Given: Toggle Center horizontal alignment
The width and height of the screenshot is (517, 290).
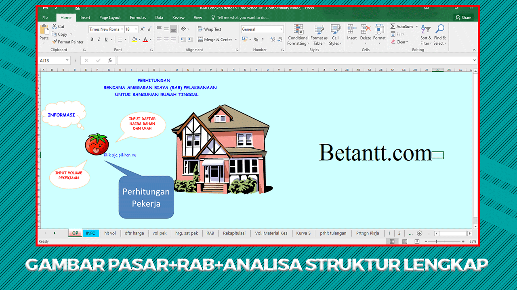Looking at the screenshot, I should click(x=166, y=39).
